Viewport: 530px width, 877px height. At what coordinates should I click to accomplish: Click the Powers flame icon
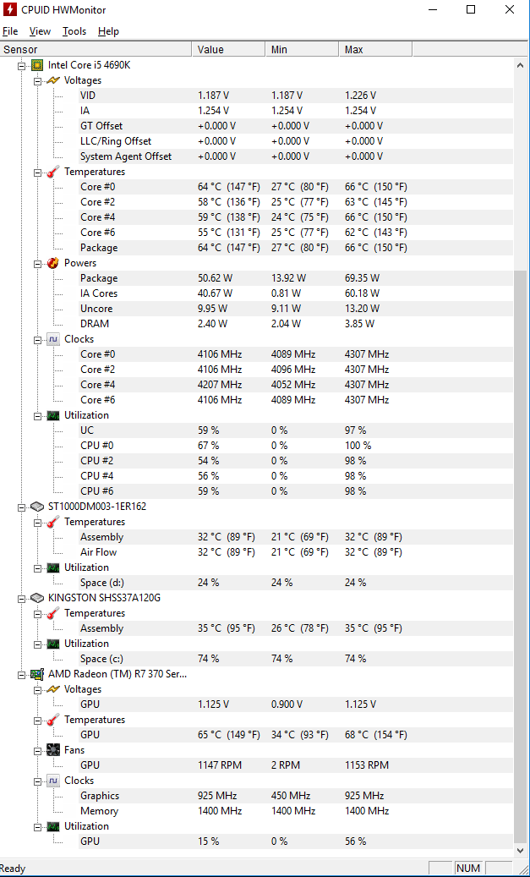(x=53, y=263)
